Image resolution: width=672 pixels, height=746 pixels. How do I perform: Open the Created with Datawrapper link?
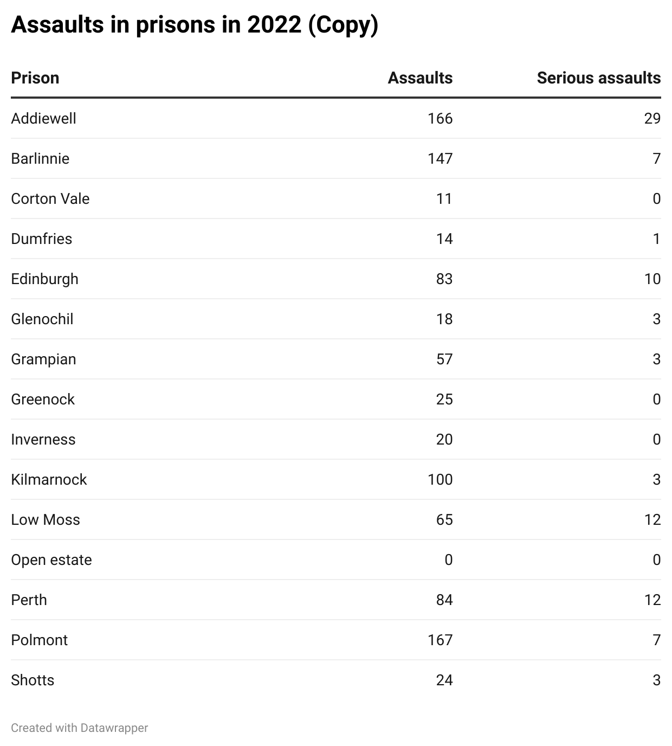pos(79,728)
